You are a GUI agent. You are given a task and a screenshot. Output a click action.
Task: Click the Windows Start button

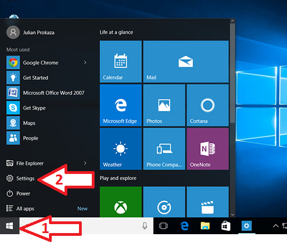(x=9, y=226)
